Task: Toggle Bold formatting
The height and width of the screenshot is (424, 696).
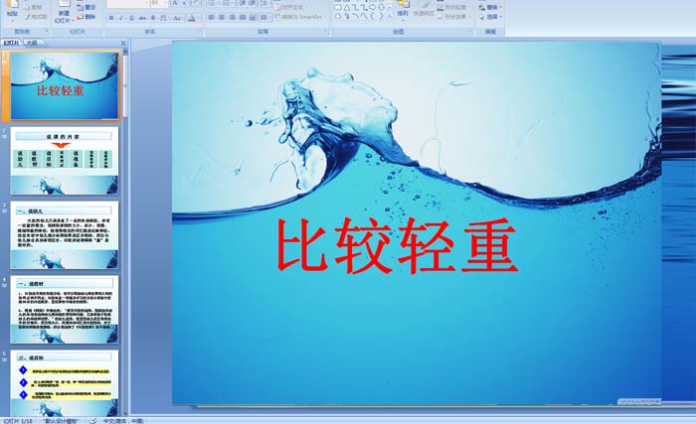Action: 111,18
